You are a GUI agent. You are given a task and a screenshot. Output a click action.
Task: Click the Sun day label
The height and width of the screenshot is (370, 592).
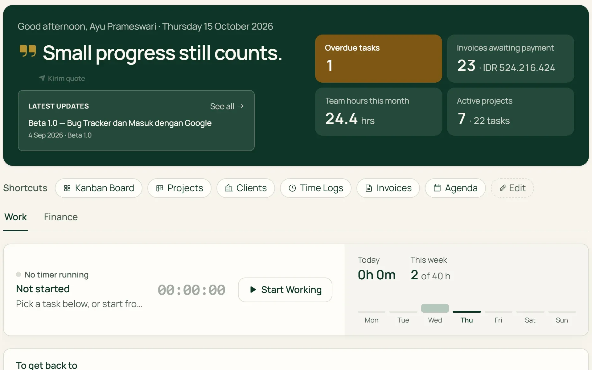562,320
